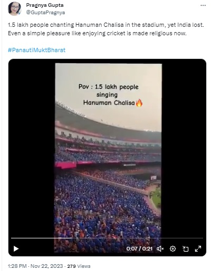Click the video frame of stadium crowd
Screen dimensions: 212x271
click(108, 157)
